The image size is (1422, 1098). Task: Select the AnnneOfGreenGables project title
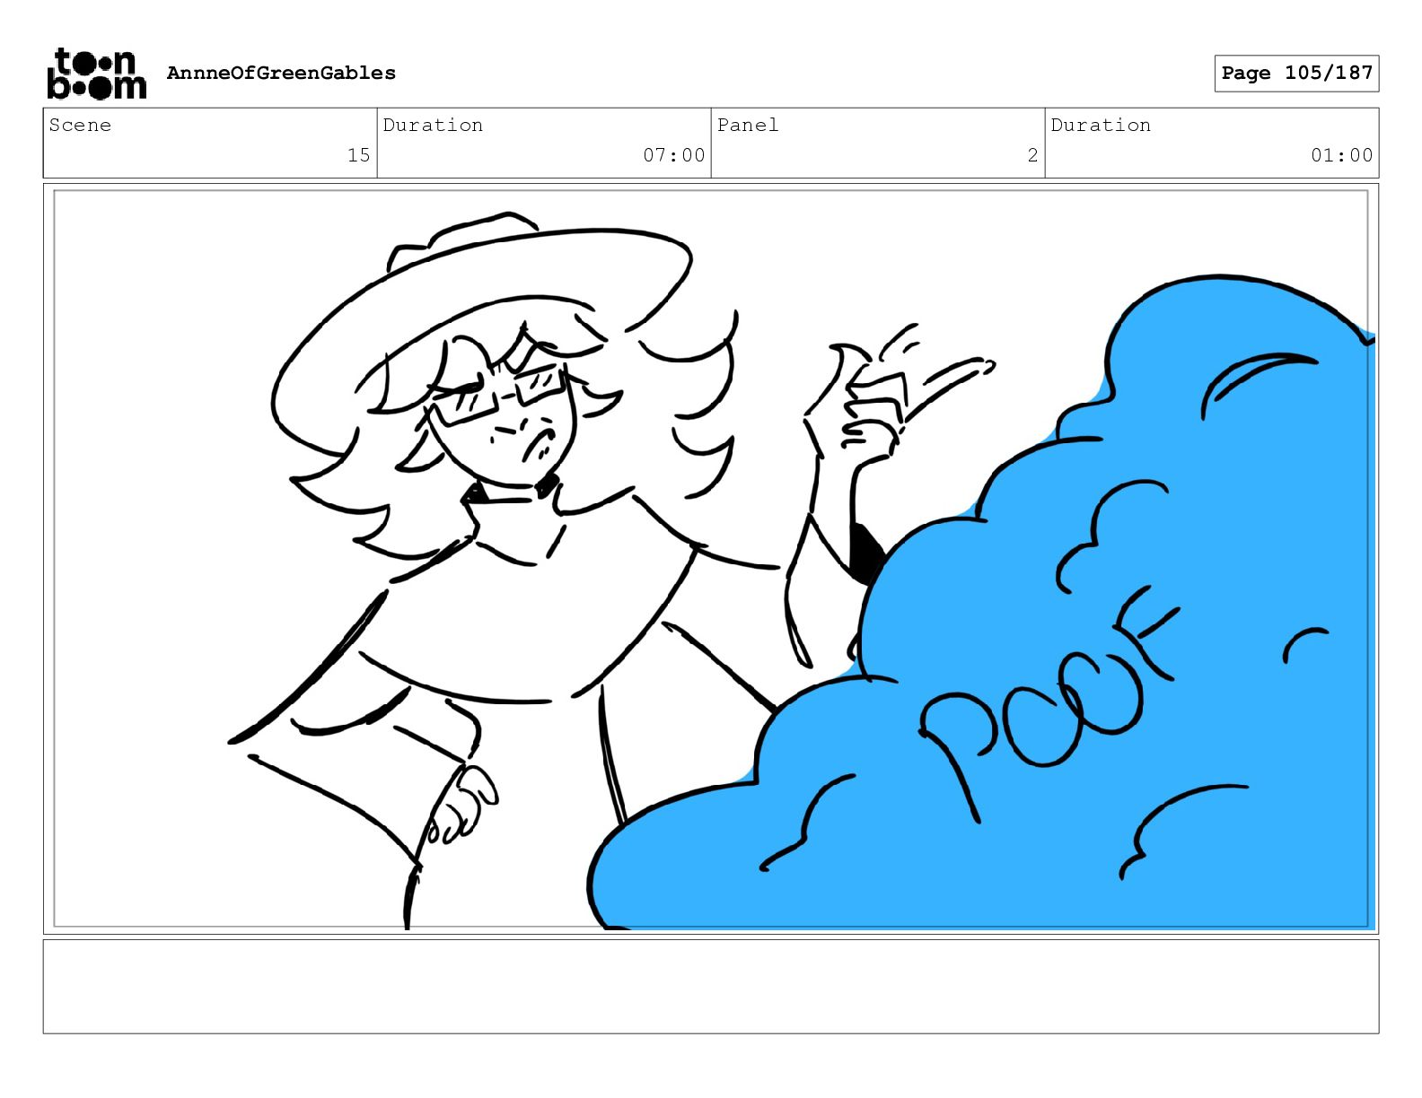[281, 73]
